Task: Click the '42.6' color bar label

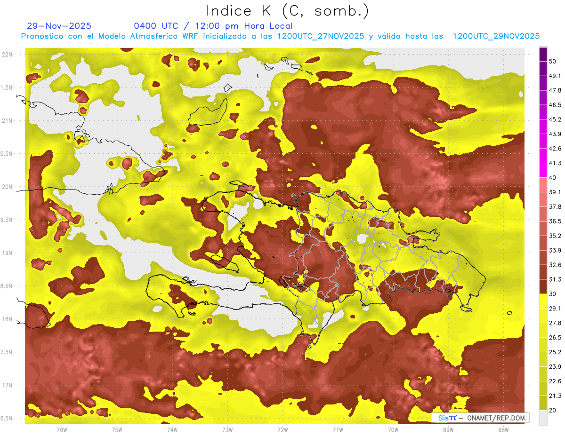Action: click(555, 149)
